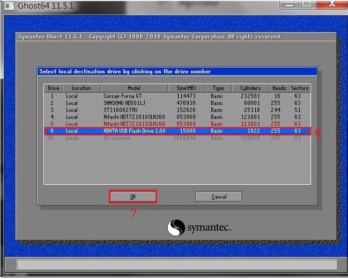The width and height of the screenshot is (348, 279).
Task: Click sectors value 51
Action: [298, 110]
